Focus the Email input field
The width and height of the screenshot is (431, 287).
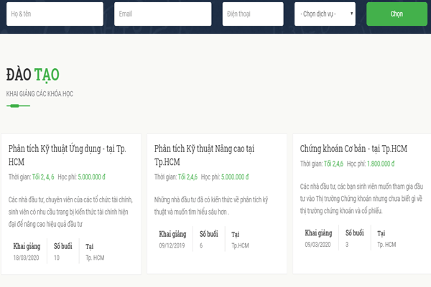[x=163, y=14]
